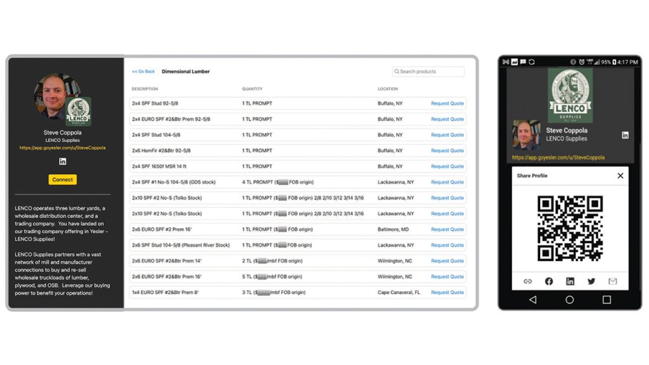Viewport: 649px width, 365px height.
Task: Share profile by email envelope icon
Action: [613, 281]
